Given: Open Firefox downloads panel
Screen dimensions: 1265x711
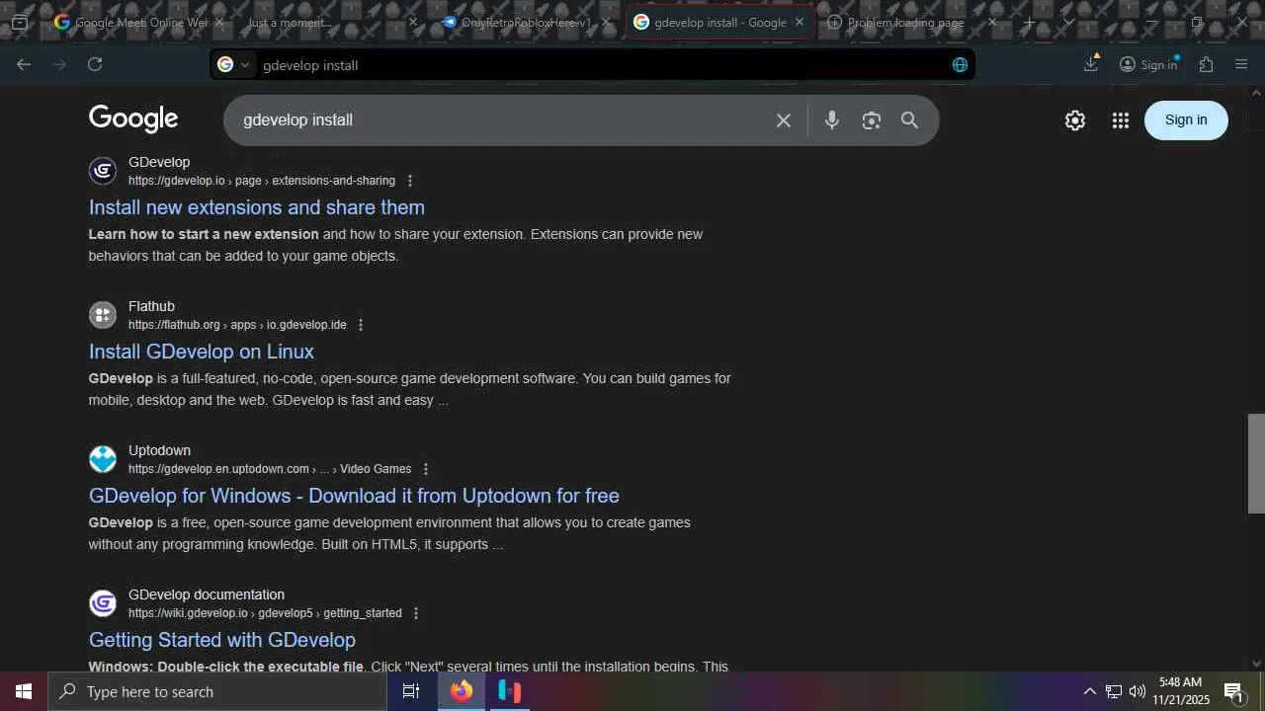Looking at the screenshot, I should 1091,64.
